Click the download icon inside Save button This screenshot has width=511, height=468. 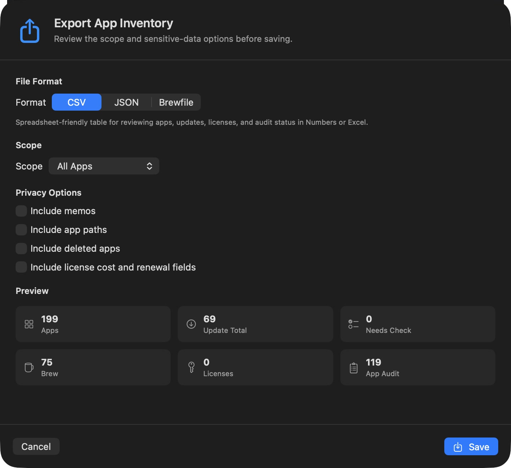point(458,447)
